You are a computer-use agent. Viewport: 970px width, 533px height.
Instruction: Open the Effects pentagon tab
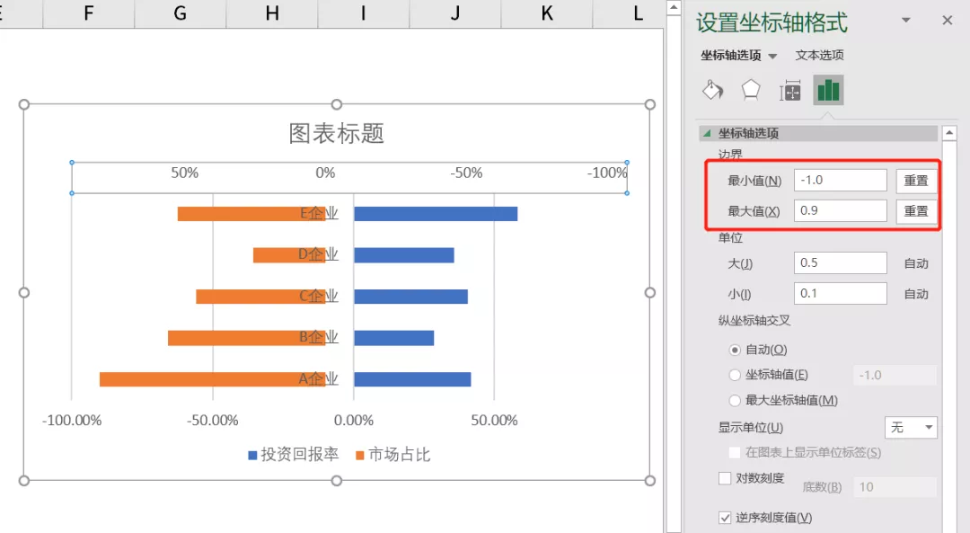(x=750, y=91)
